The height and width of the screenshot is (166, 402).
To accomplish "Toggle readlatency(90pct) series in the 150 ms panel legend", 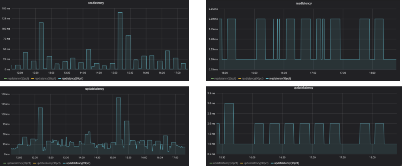I will pos(45,79).
